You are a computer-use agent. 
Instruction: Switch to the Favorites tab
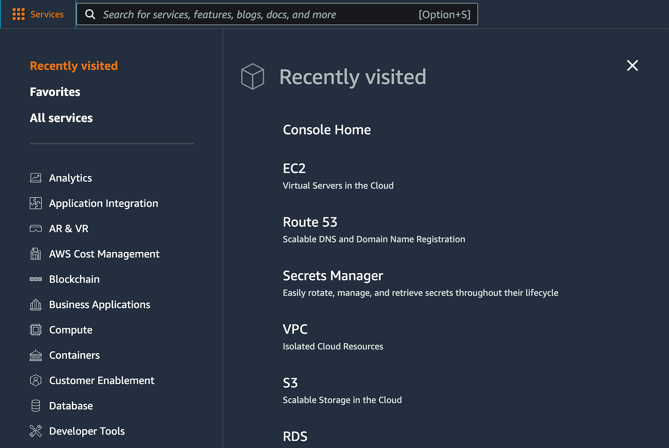click(55, 92)
